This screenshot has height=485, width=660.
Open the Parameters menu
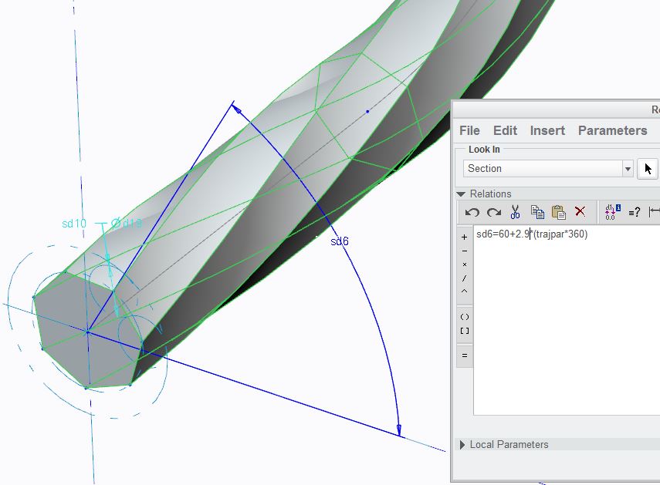pyautogui.click(x=612, y=131)
